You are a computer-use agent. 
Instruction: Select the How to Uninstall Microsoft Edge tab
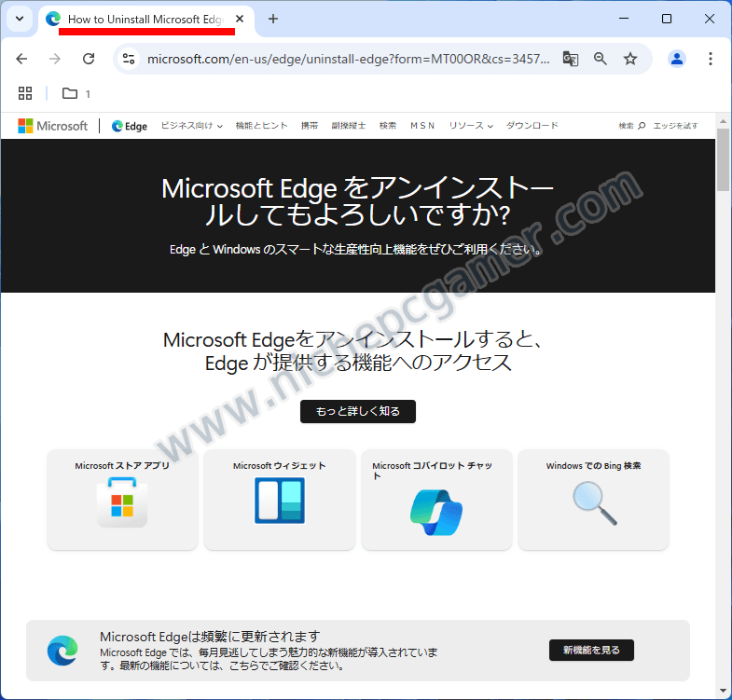tap(145, 19)
